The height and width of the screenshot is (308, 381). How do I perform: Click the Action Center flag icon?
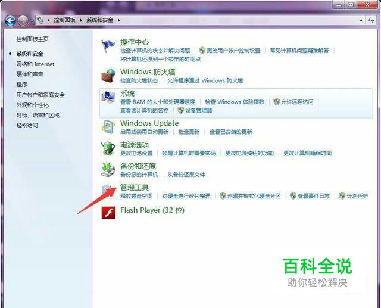(108, 46)
